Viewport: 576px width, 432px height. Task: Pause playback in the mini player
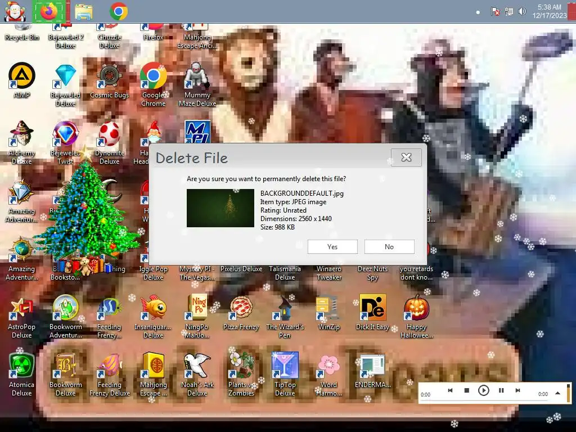(501, 390)
